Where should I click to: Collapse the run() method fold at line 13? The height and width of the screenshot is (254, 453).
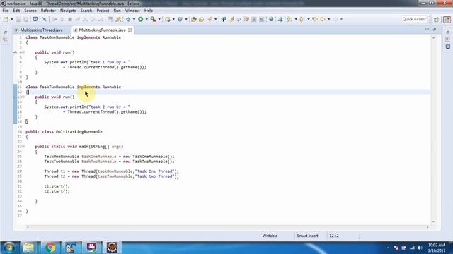[x=23, y=97]
